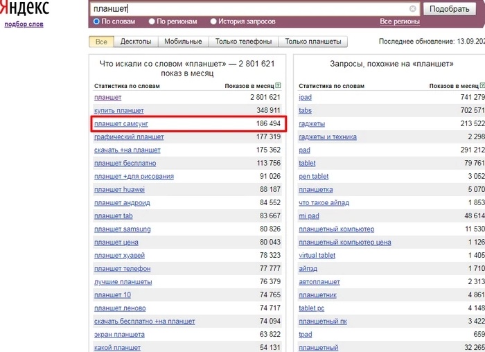Open the "гаджеты и техника" link
485x352 pixels.
coord(328,137)
